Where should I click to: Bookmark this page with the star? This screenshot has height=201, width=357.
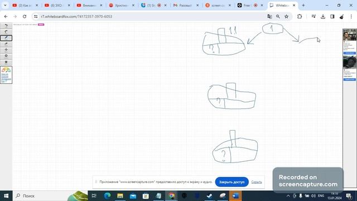tap(286, 16)
